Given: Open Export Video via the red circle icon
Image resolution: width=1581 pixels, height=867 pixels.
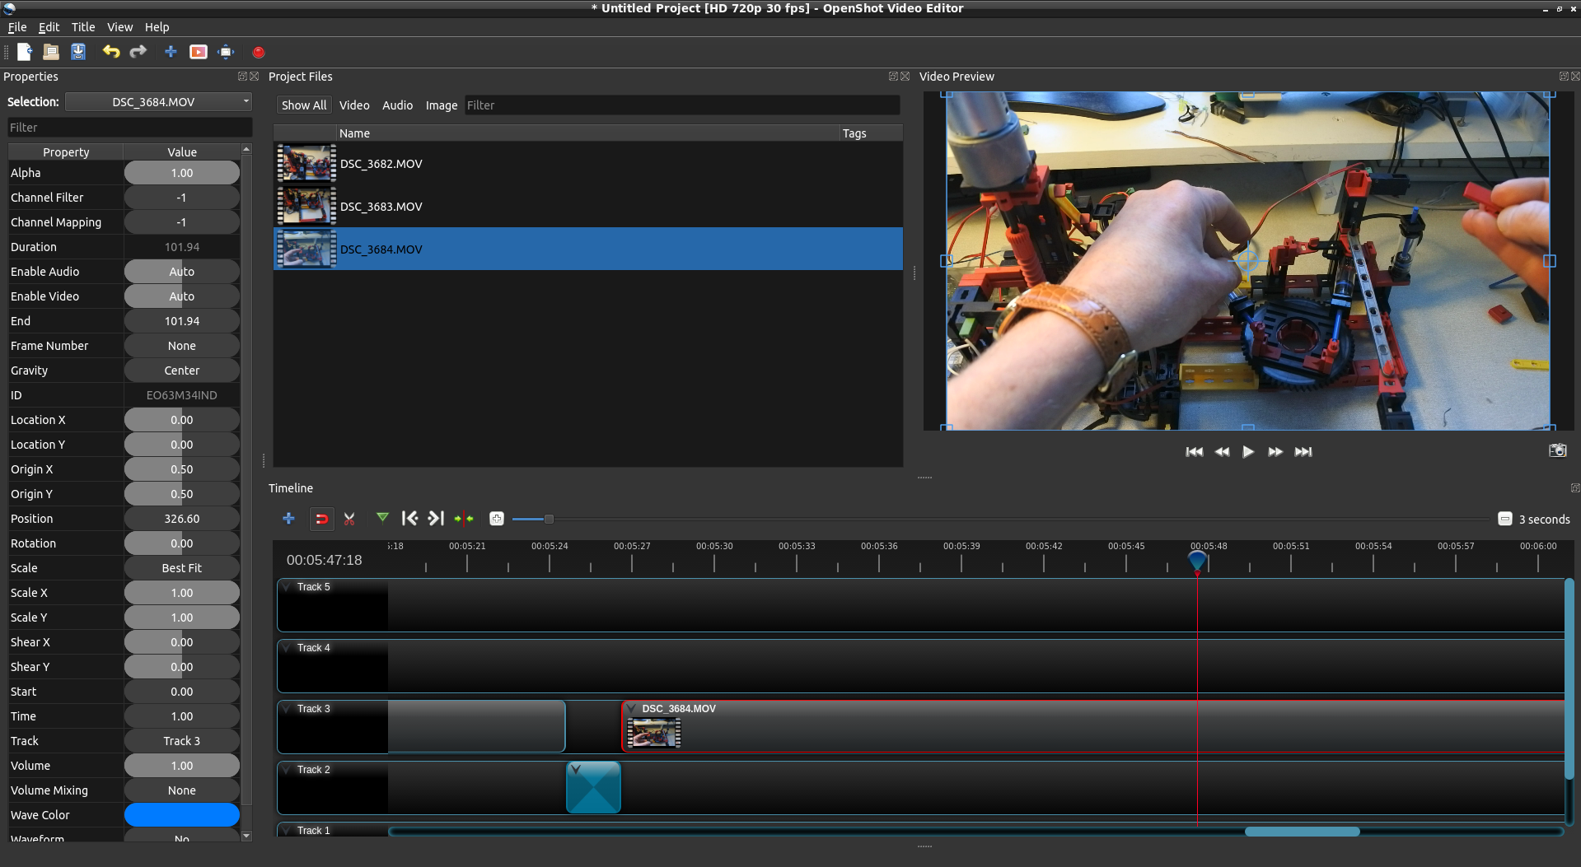Looking at the screenshot, I should [x=258, y=52].
